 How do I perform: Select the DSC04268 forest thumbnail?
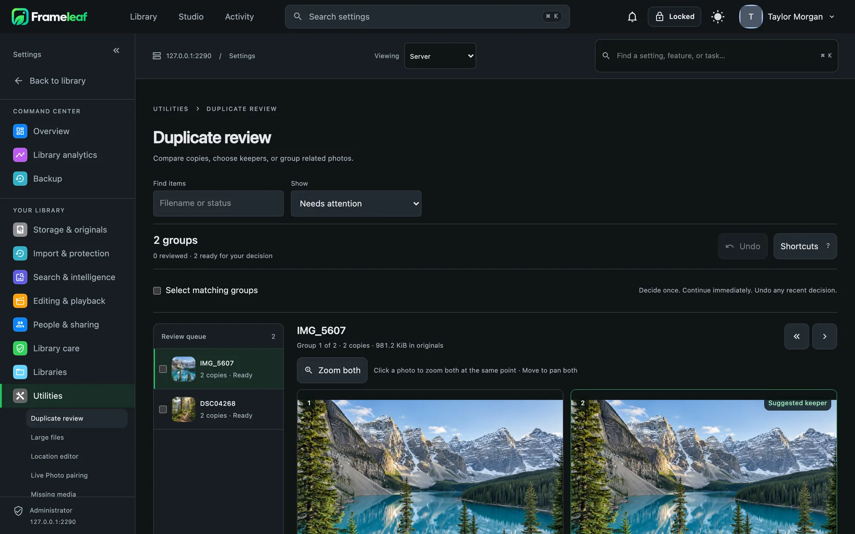point(183,409)
